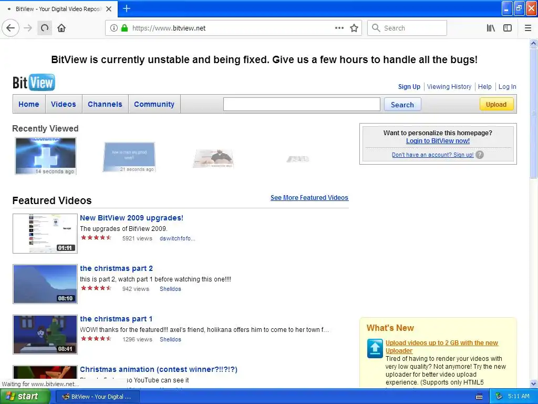Screen dimensions: 538x404
Task: Click the green padlock security icon
Action: [125, 28]
